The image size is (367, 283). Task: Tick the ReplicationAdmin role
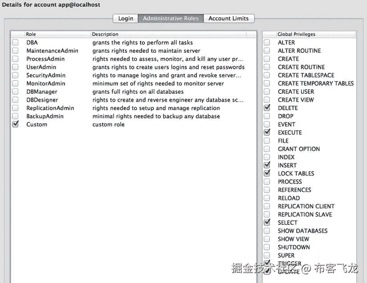(x=15, y=108)
